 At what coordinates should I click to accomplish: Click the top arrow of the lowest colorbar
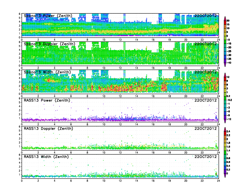pos(225,129)
